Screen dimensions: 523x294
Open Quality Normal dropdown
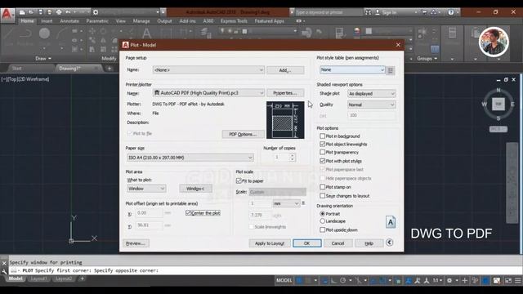[x=371, y=105]
